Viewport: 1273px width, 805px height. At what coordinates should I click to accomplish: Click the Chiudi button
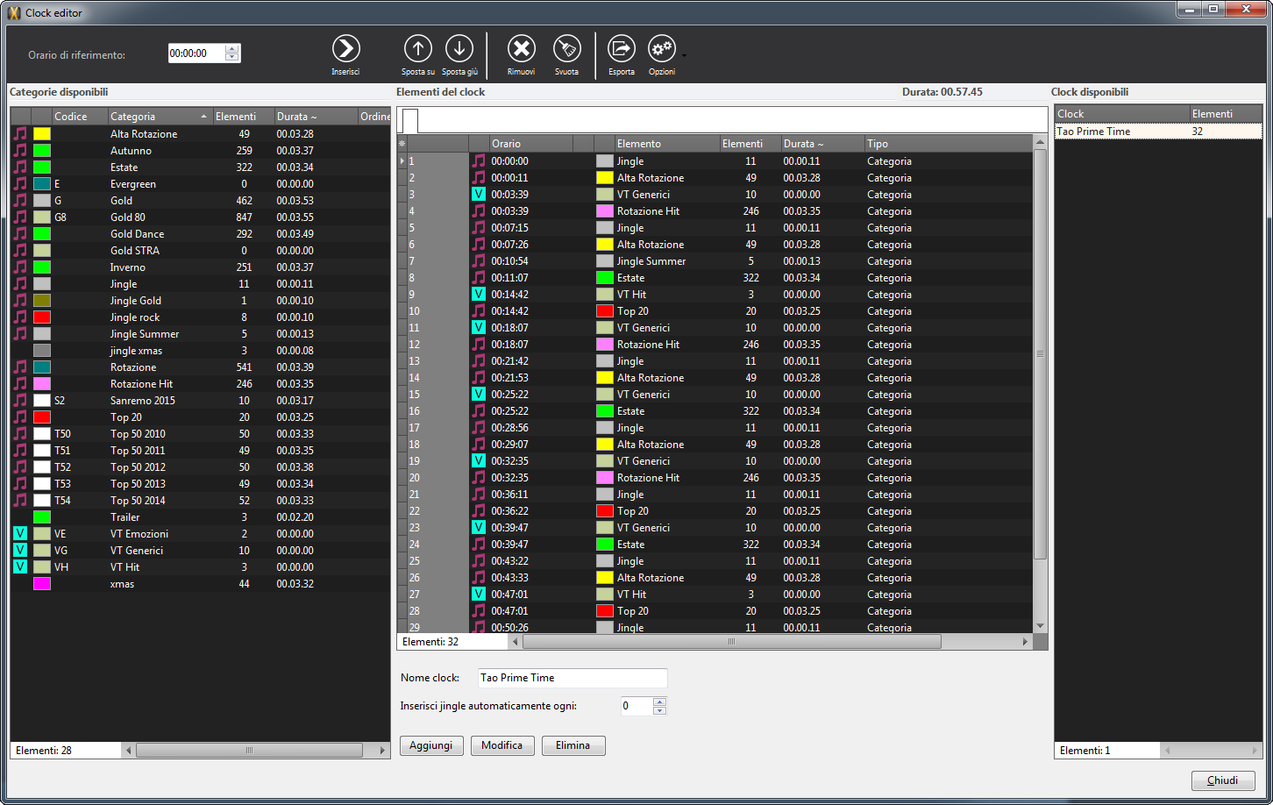(x=1223, y=780)
